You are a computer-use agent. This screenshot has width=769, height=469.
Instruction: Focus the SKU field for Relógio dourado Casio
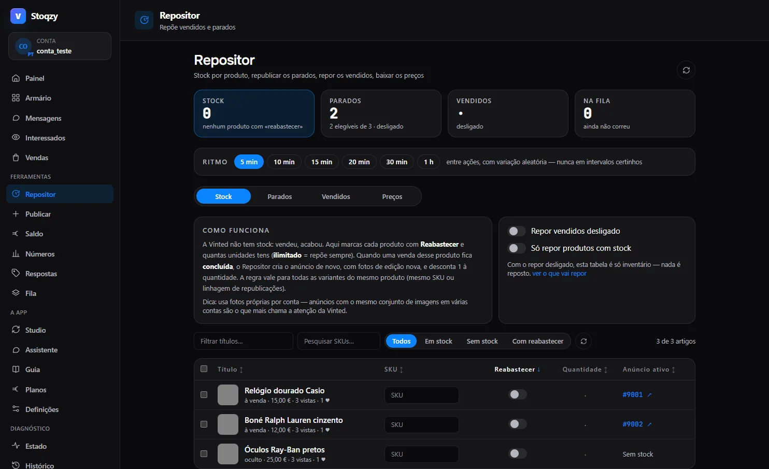click(x=421, y=395)
